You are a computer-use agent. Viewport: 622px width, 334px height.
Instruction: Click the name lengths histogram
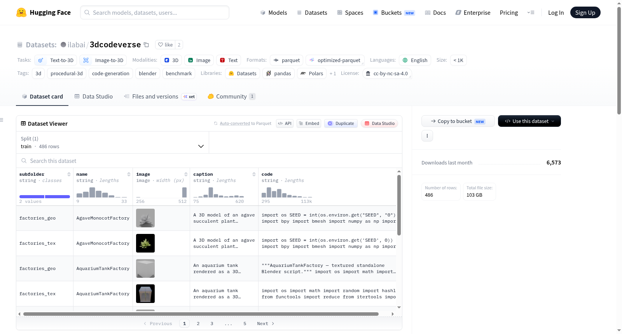tap(102, 192)
